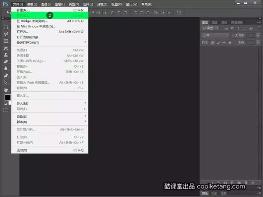Toggle lock position icon

point(224,43)
